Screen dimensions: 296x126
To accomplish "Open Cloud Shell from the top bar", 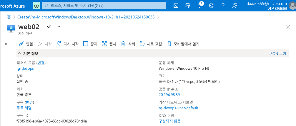I will point(176,6).
